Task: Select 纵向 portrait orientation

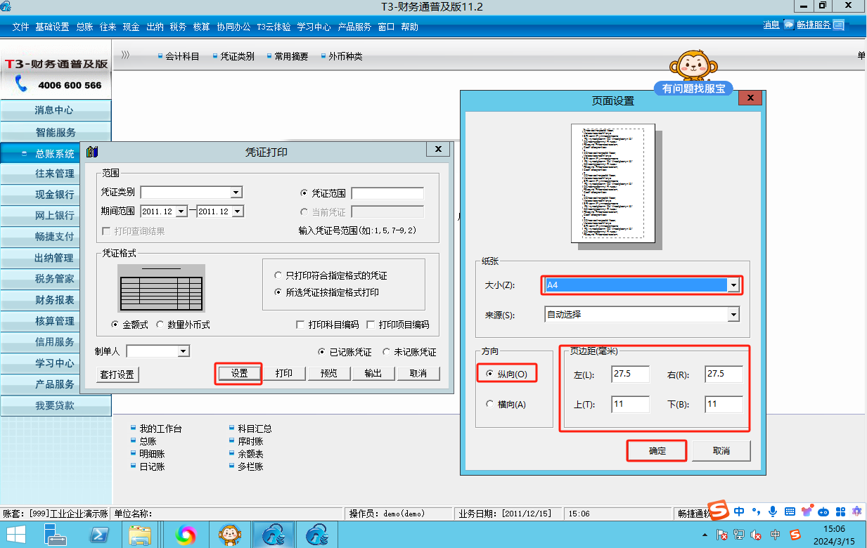Action: 491,374
